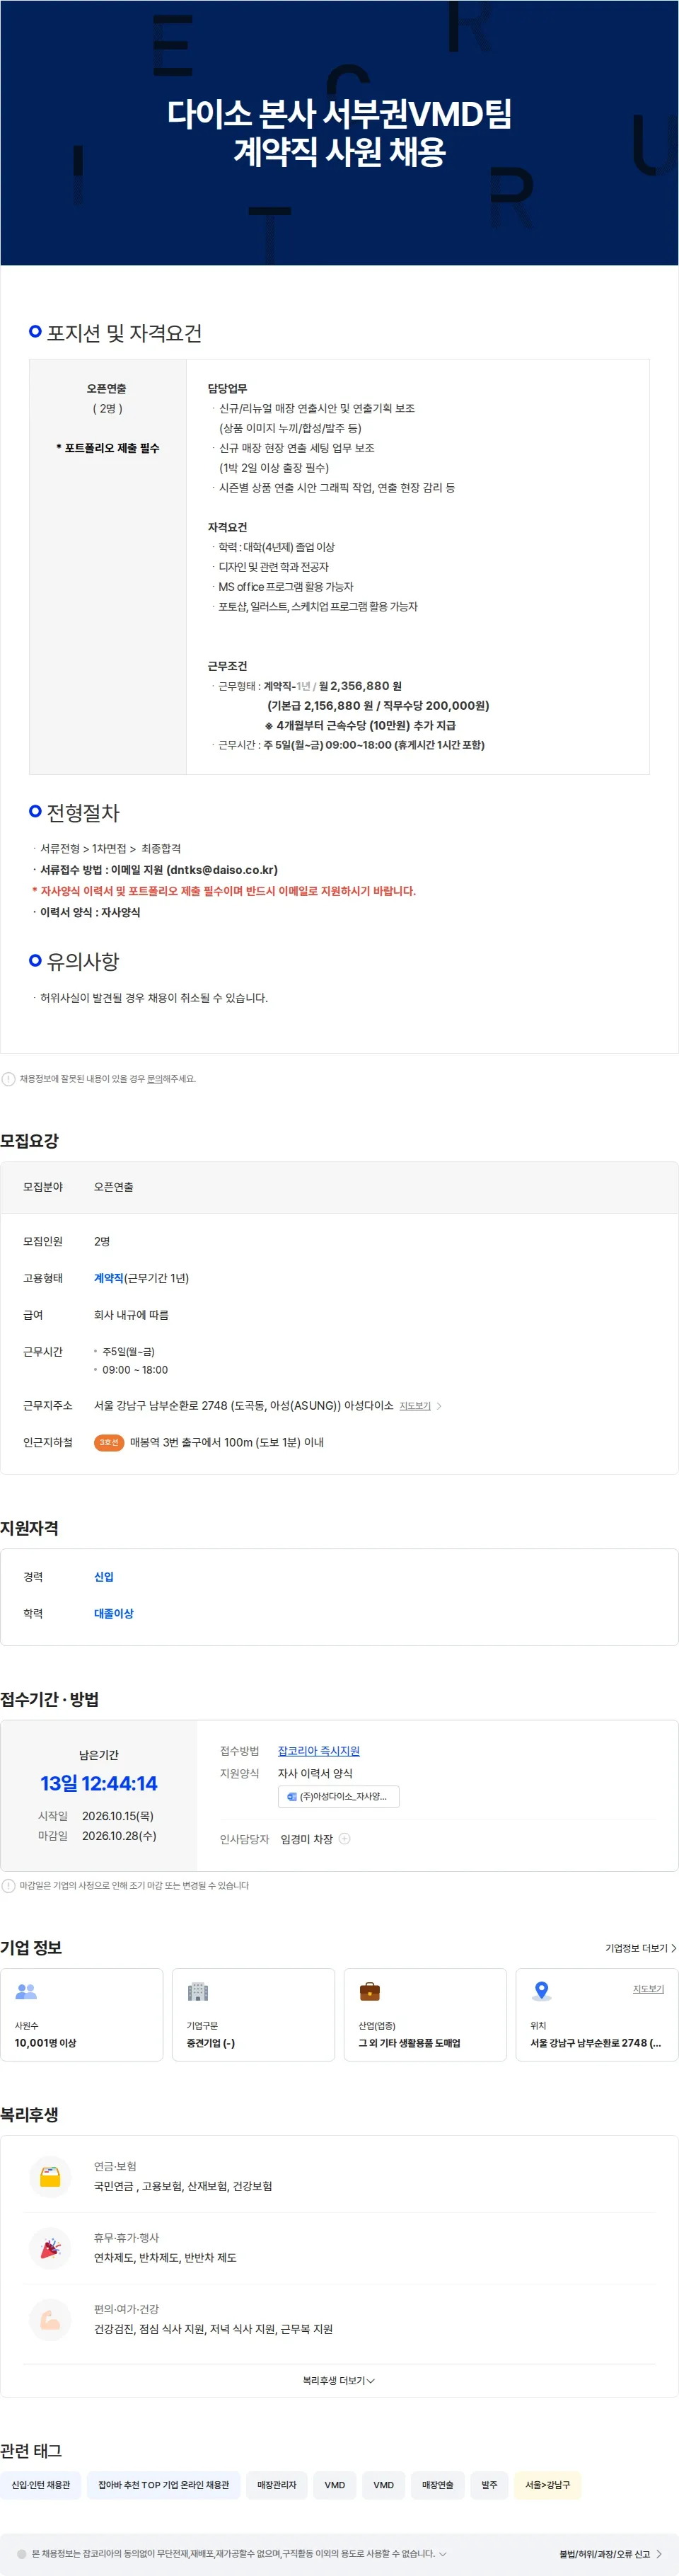Expand the 본 채용정보는 잡코리아의 copyright notice chevron
The height and width of the screenshot is (2576, 679).
443,2553
